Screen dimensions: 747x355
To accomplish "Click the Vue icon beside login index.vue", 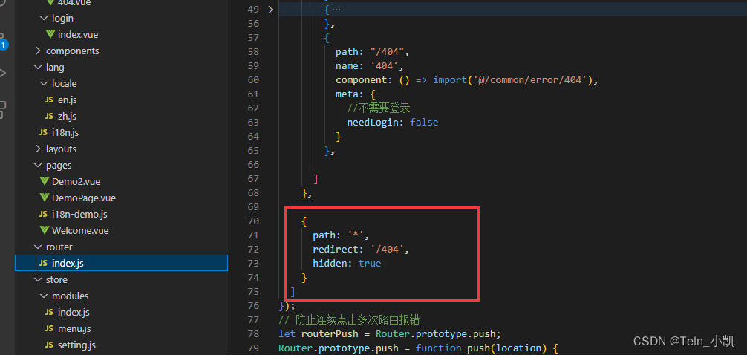I will point(50,34).
